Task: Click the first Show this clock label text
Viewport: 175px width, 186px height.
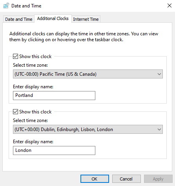Action: (35, 57)
